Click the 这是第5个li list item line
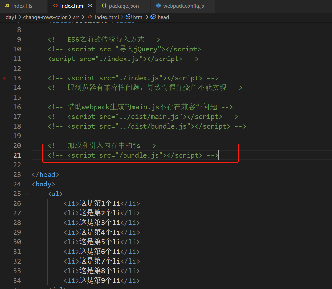332x289 pixels. click(102, 242)
